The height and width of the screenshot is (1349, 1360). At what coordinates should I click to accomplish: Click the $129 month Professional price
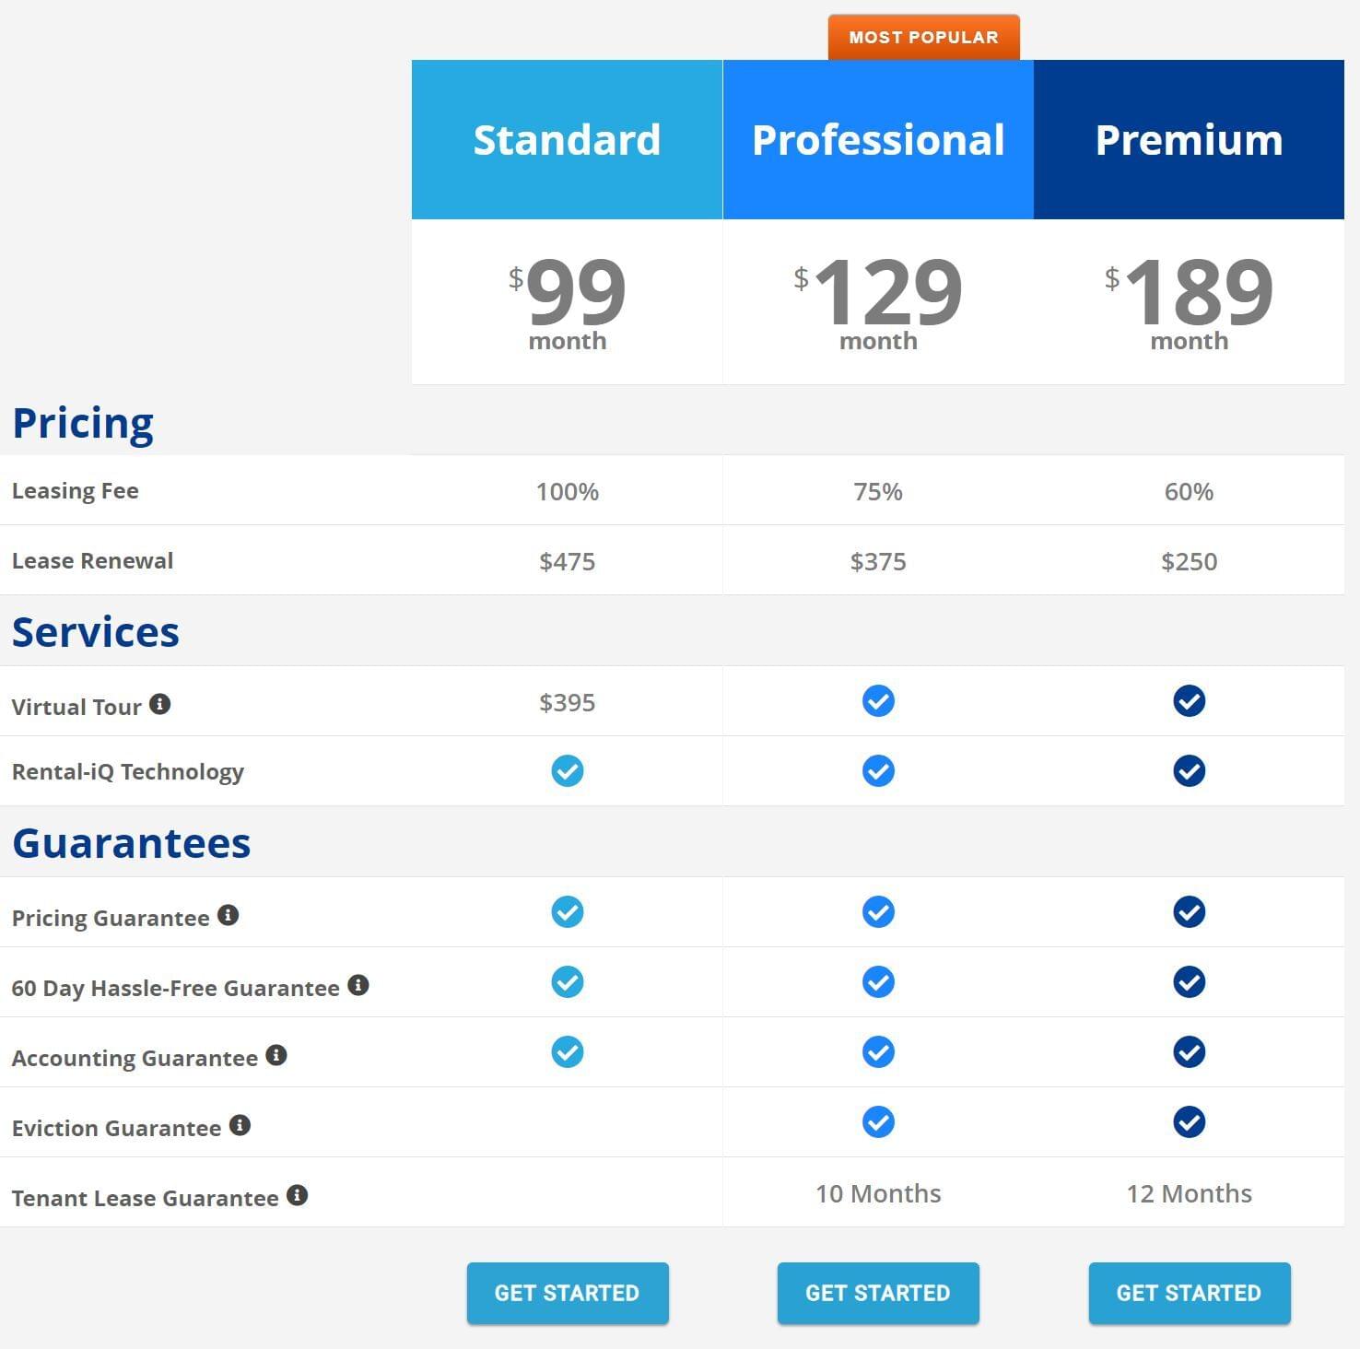pyautogui.click(x=878, y=301)
